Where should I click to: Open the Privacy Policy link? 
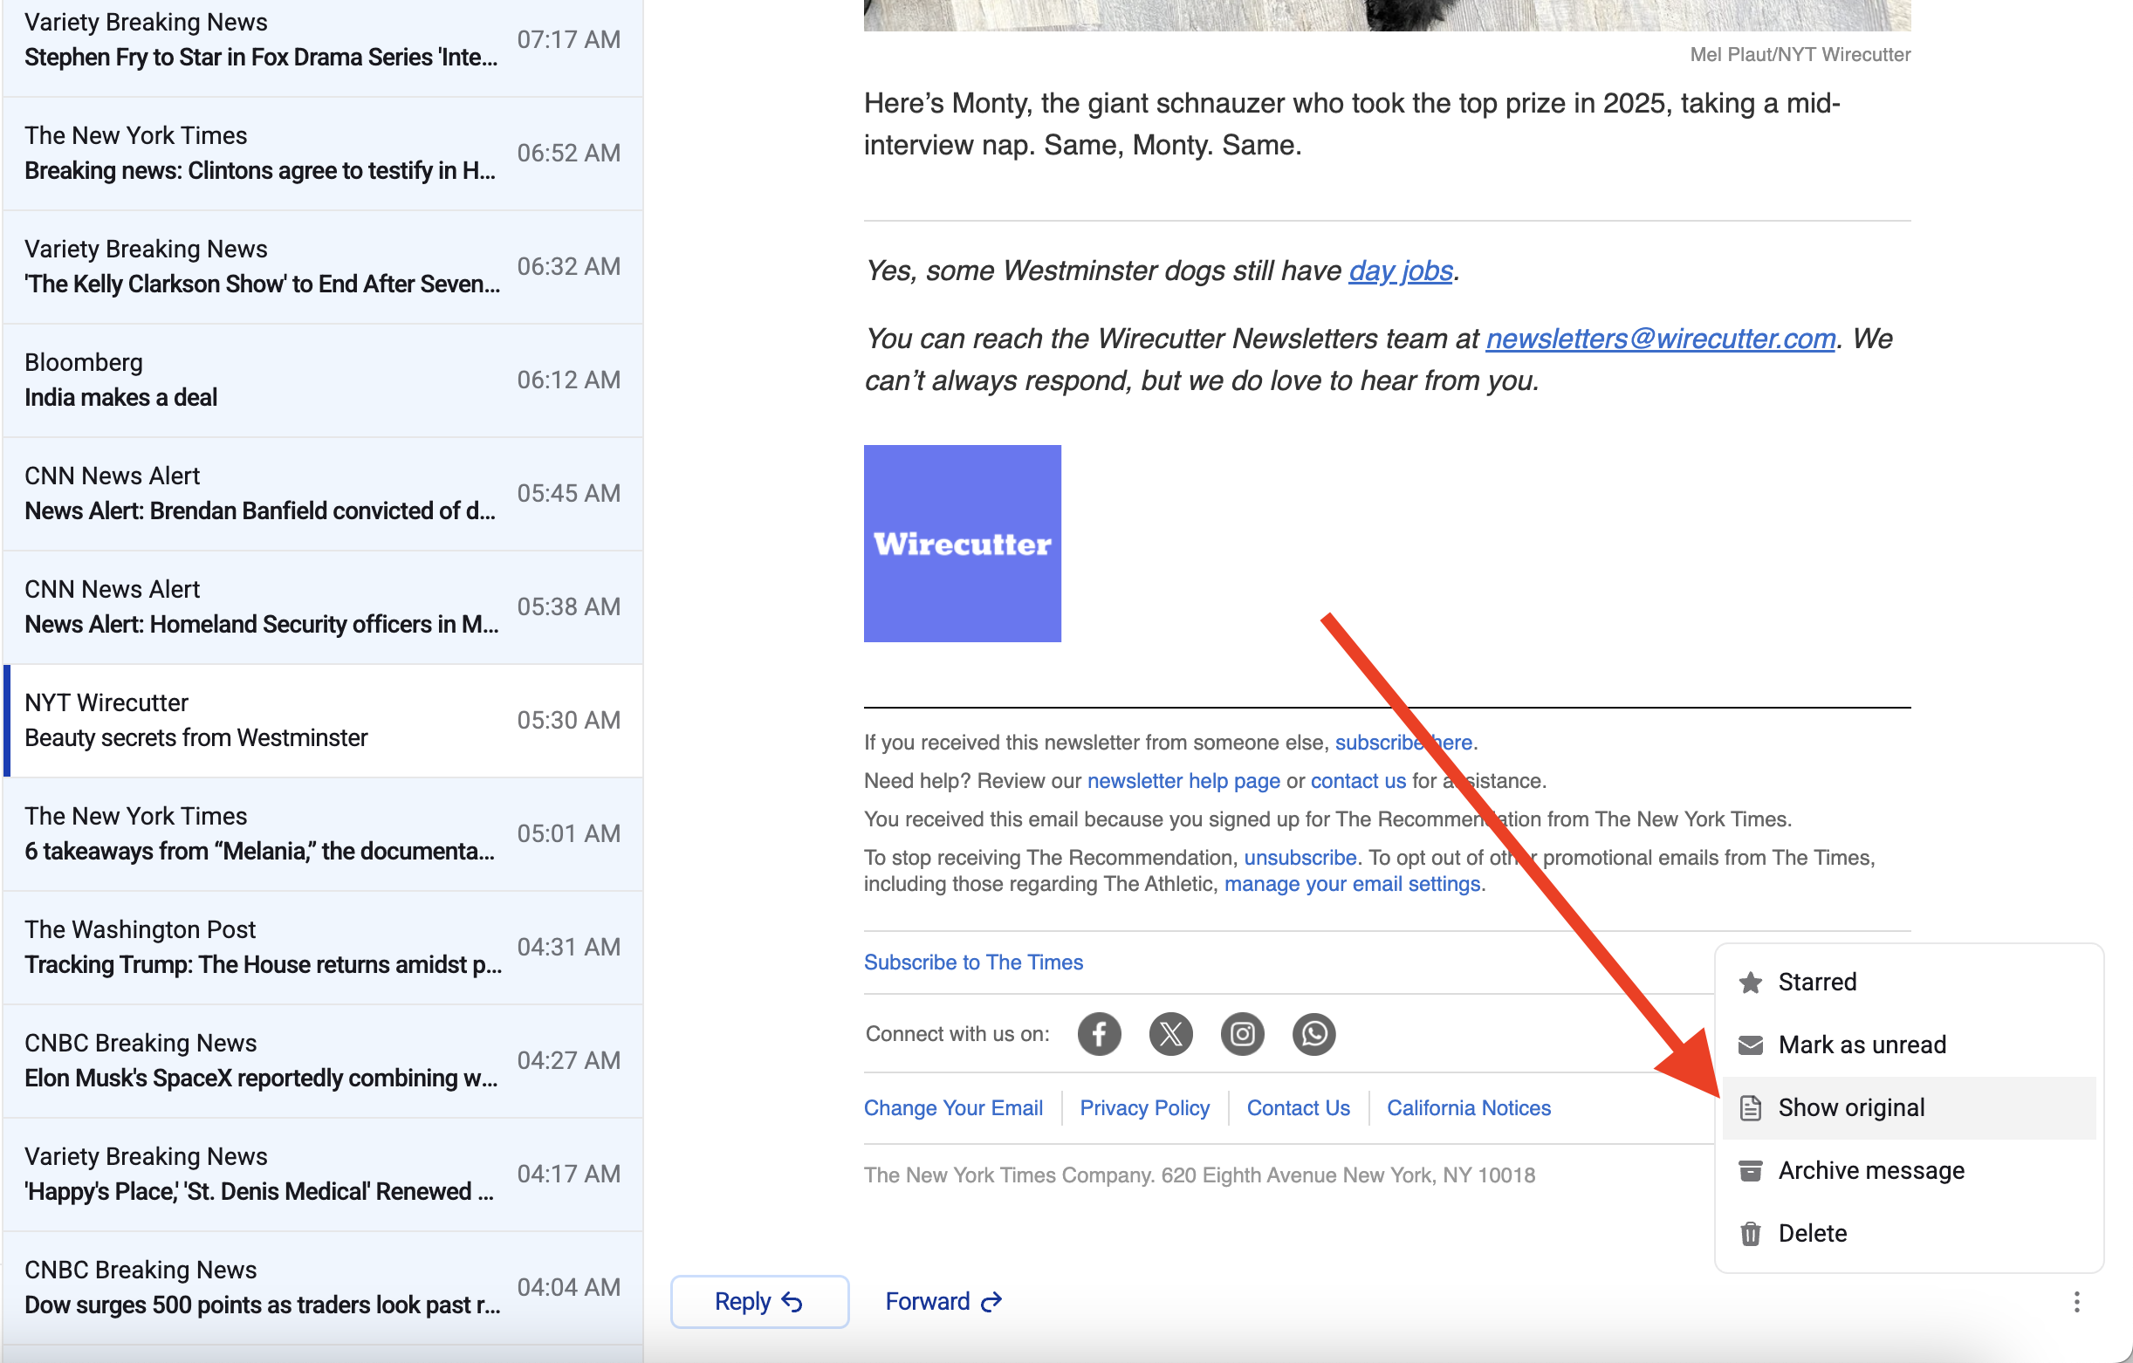point(1143,1107)
